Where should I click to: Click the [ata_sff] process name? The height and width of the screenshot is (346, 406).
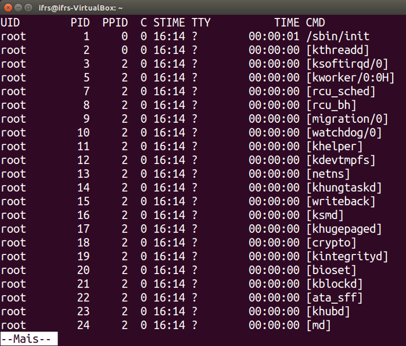click(335, 298)
